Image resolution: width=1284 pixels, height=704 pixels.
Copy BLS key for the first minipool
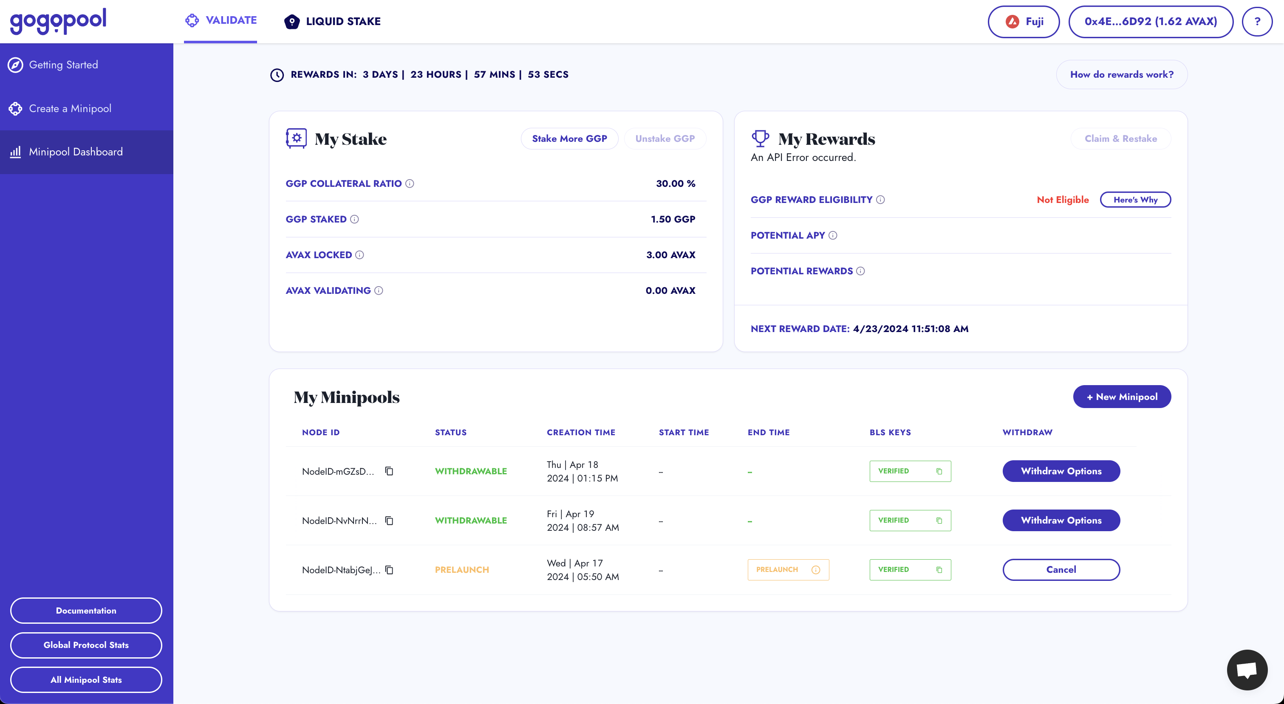[939, 471]
